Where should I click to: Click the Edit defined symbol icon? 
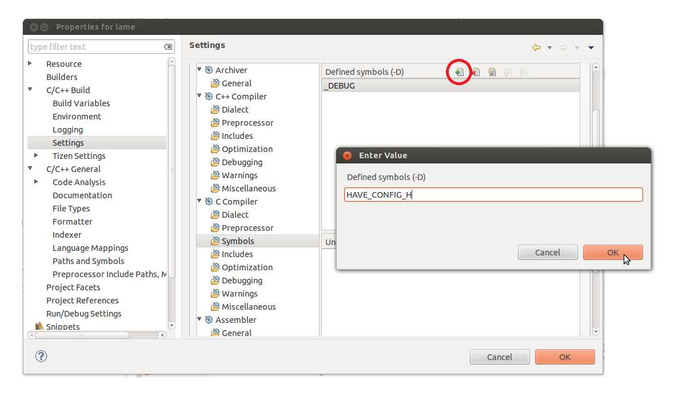[x=492, y=72]
